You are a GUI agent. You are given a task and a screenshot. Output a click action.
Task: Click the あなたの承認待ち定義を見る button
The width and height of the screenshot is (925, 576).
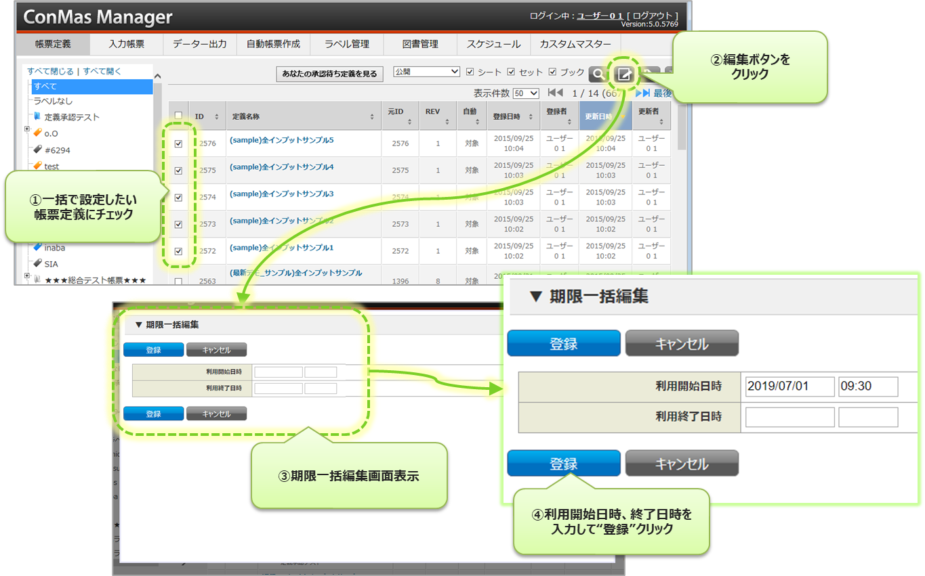pyautogui.click(x=330, y=74)
